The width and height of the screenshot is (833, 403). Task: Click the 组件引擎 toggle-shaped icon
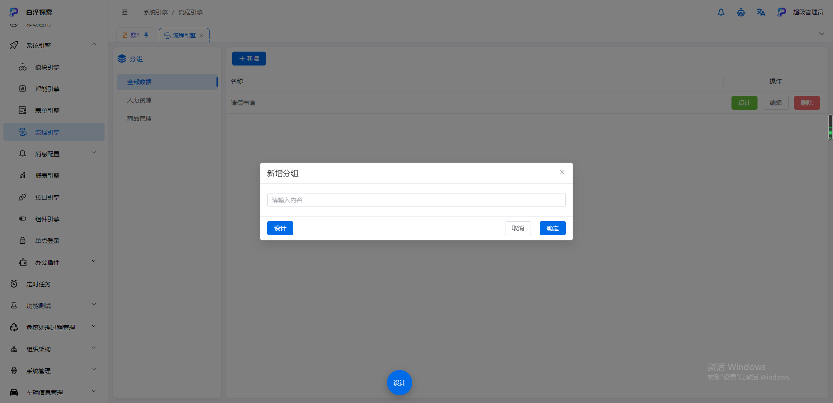[23, 219]
